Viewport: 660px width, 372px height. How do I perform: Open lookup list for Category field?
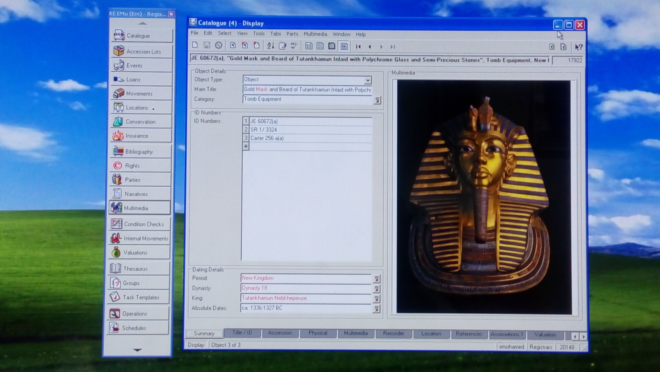[377, 100]
